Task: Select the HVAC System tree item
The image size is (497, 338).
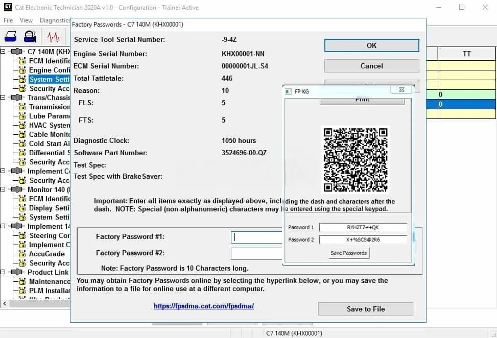Action: (x=49, y=125)
